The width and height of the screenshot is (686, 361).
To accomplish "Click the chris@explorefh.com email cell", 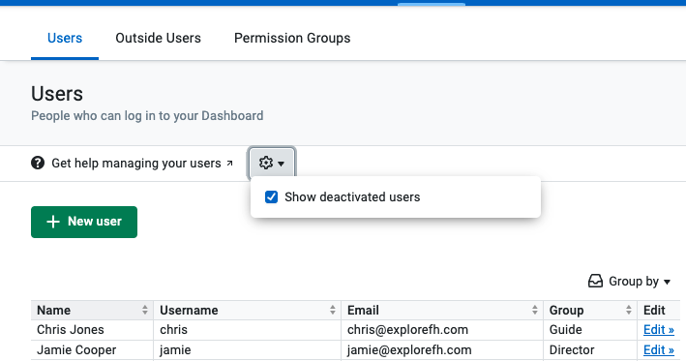I will tap(442, 330).
